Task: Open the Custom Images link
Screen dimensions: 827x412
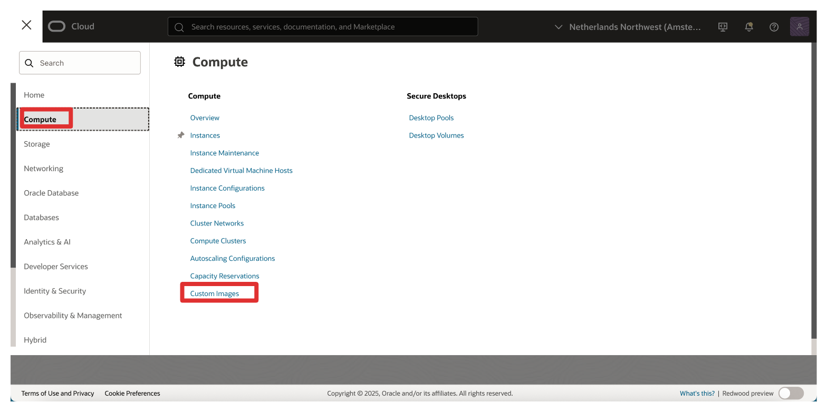Action: 215,293
